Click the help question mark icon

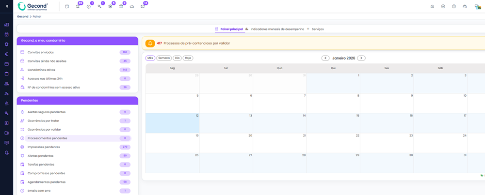[x=454, y=6]
